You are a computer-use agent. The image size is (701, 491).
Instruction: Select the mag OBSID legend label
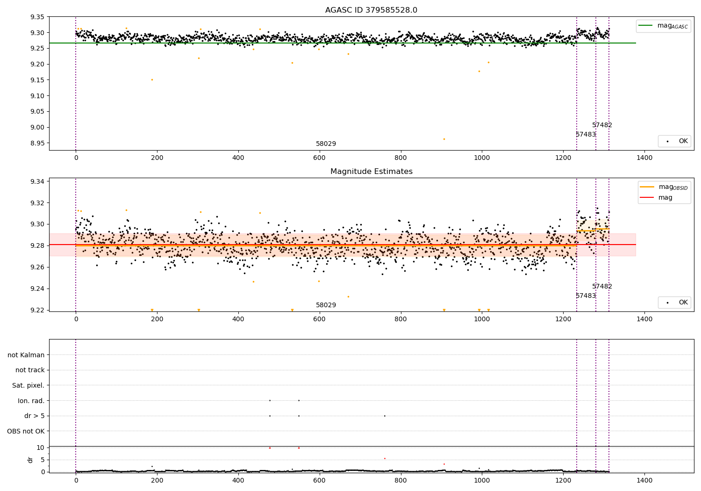[x=673, y=187]
